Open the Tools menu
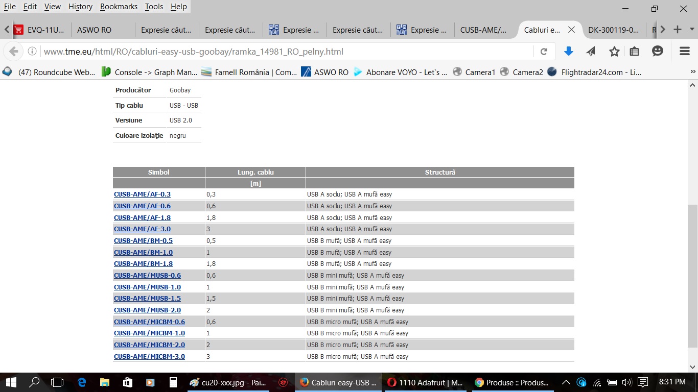 pos(154,7)
